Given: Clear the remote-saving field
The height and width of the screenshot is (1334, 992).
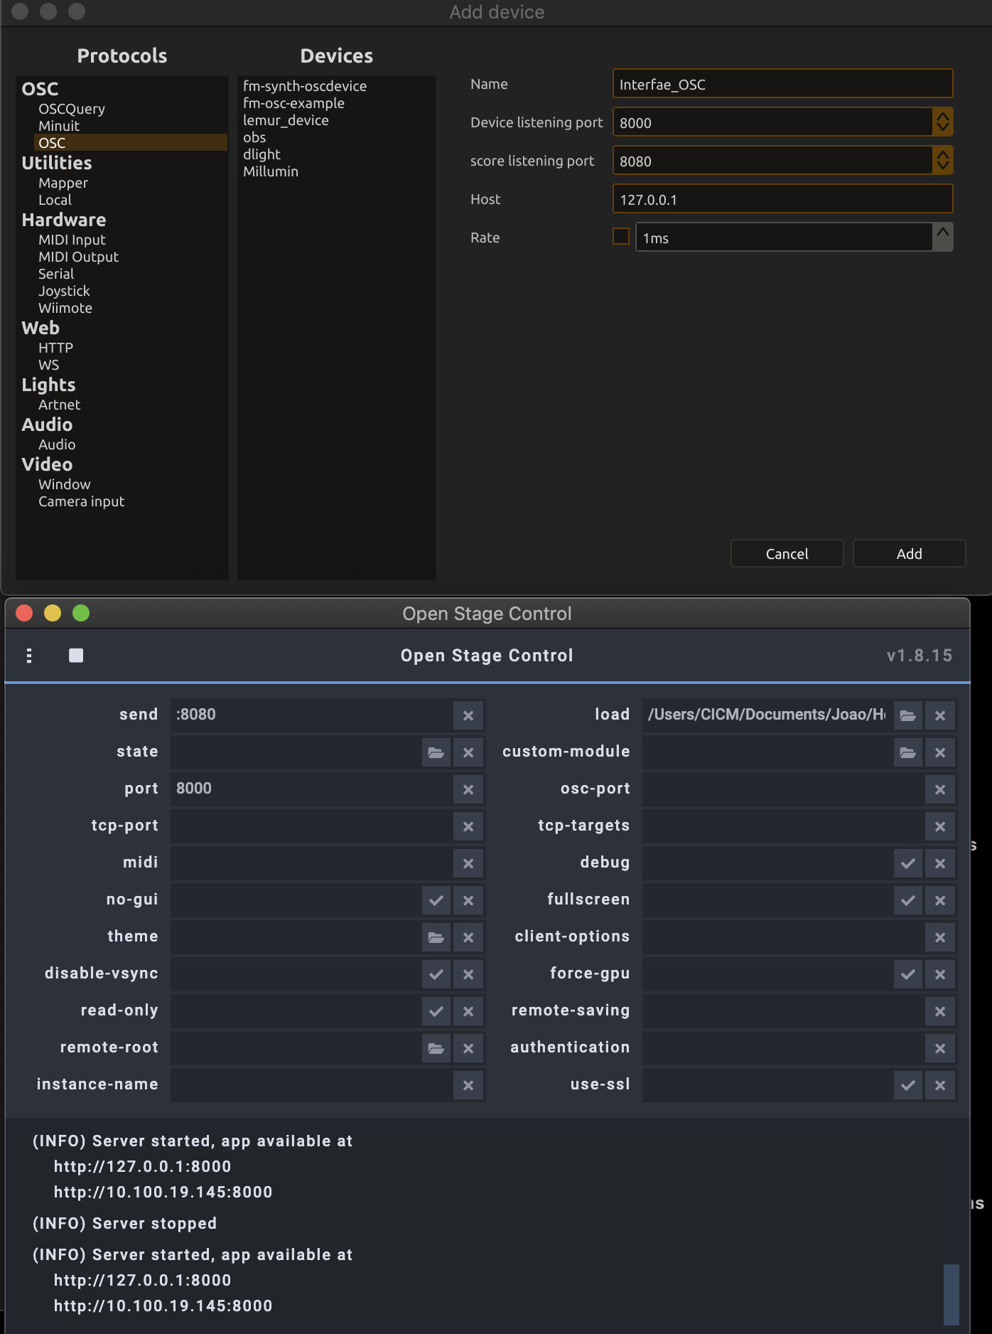Looking at the screenshot, I should point(940,1011).
